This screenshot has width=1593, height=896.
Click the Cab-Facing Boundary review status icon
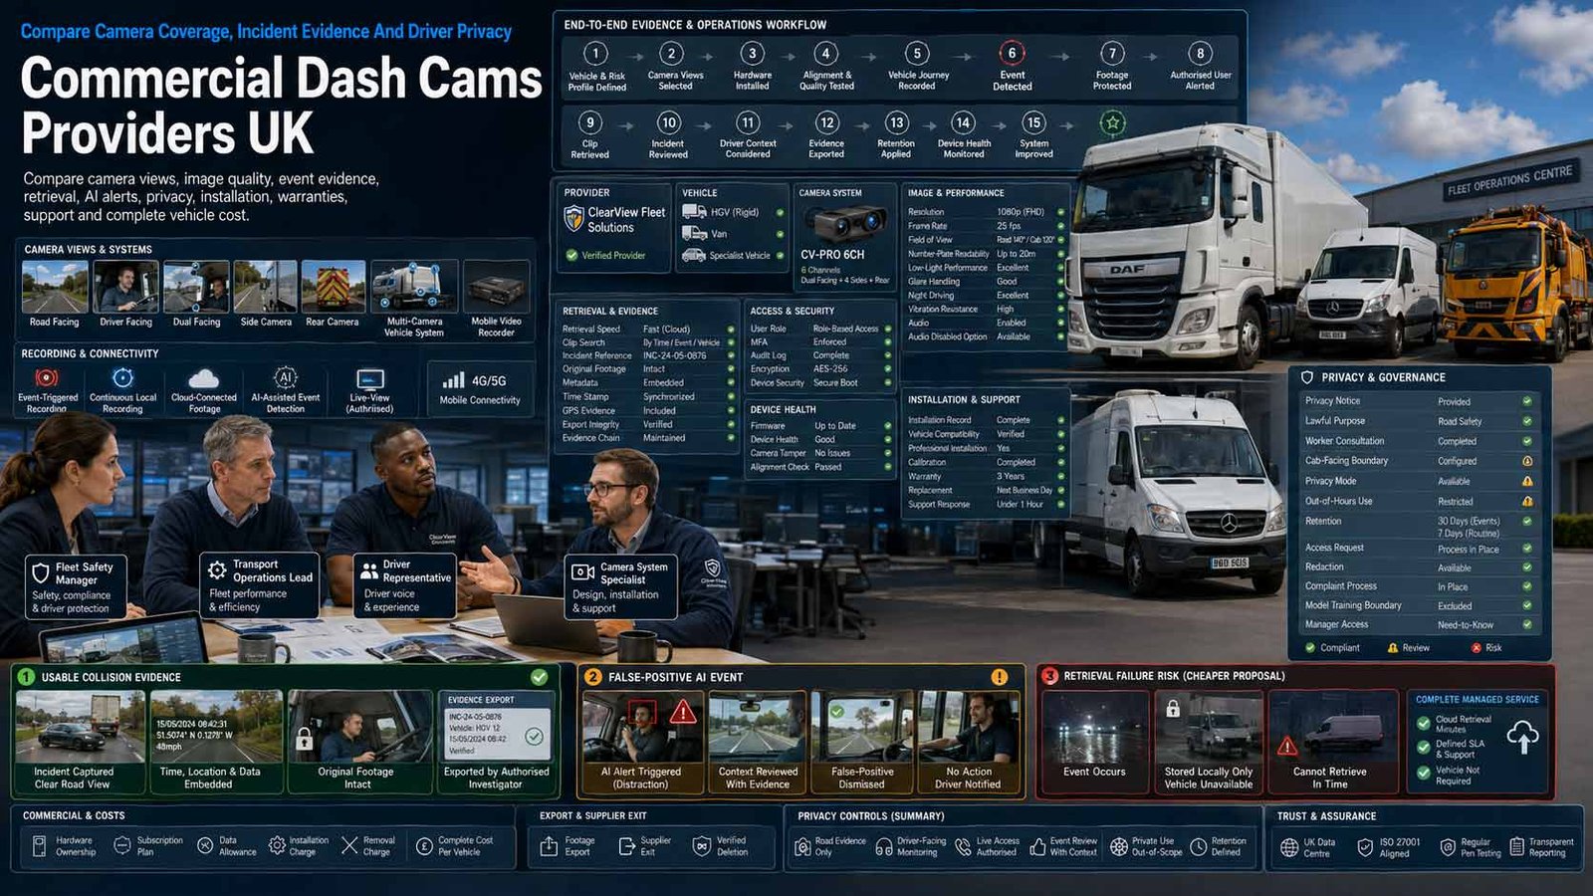[1527, 461]
